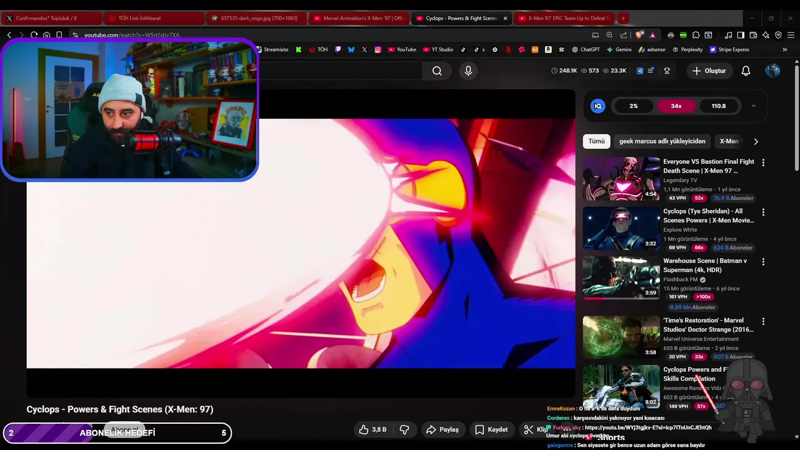Image resolution: width=800 pixels, height=450 pixels.
Task: Open a new browser tab
Action: 622,18
